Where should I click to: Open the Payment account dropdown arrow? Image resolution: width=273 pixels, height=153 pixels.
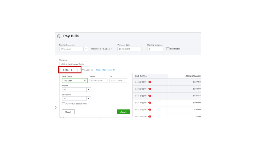(86, 49)
